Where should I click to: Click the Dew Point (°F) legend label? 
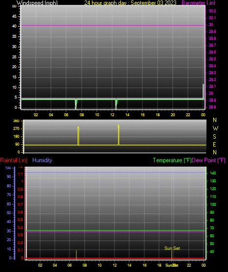[208, 160]
